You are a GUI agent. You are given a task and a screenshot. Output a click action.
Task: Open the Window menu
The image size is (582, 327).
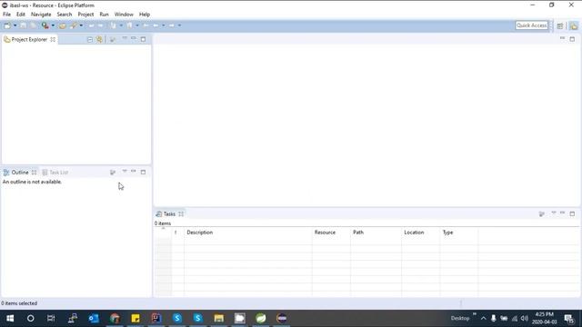coord(124,15)
